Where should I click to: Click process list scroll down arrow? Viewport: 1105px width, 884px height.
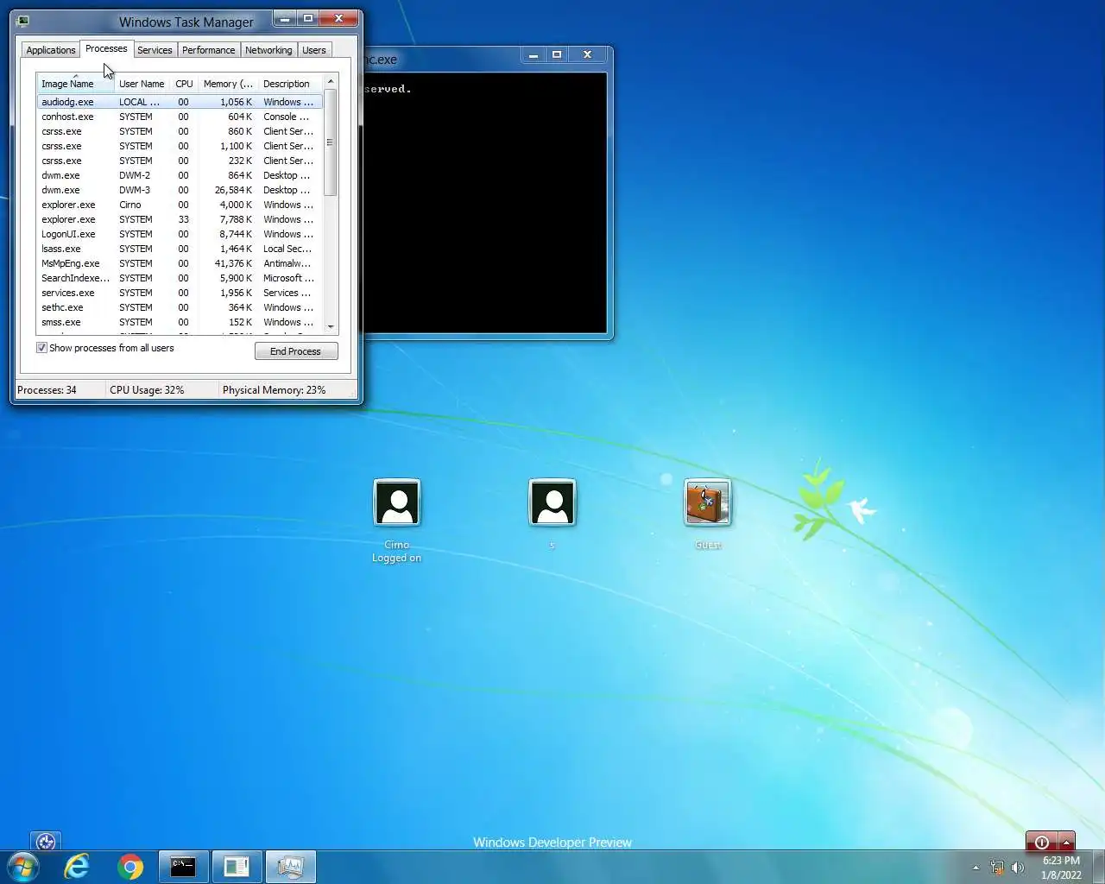coord(331,327)
